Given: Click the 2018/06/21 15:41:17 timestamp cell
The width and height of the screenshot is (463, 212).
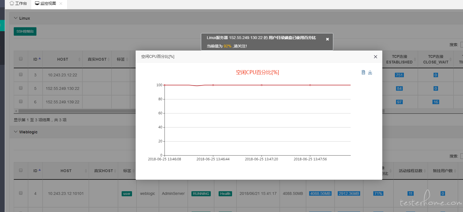Looking at the screenshot, I should tap(258, 193).
